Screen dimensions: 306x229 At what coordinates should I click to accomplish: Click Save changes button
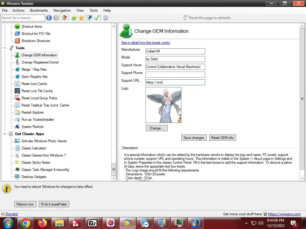pos(194,138)
